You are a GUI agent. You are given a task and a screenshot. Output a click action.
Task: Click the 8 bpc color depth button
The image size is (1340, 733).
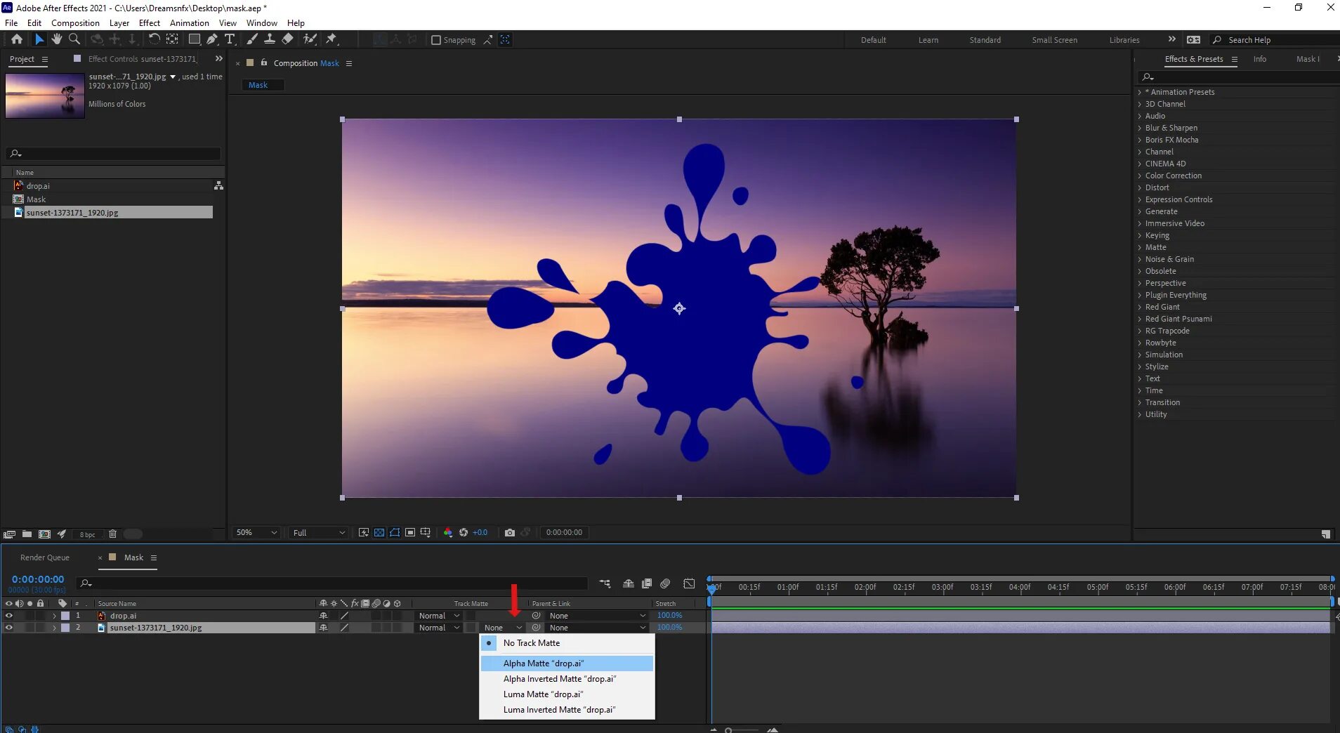point(87,534)
